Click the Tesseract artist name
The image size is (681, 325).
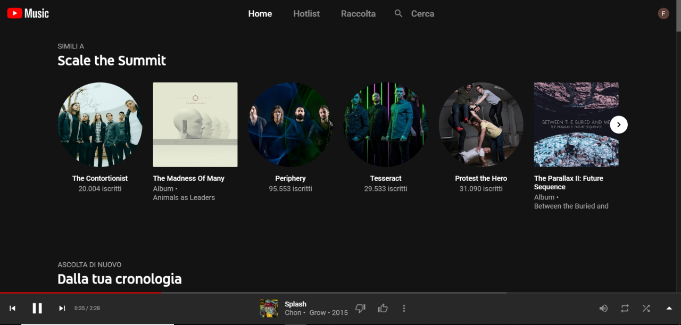click(386, 178)
